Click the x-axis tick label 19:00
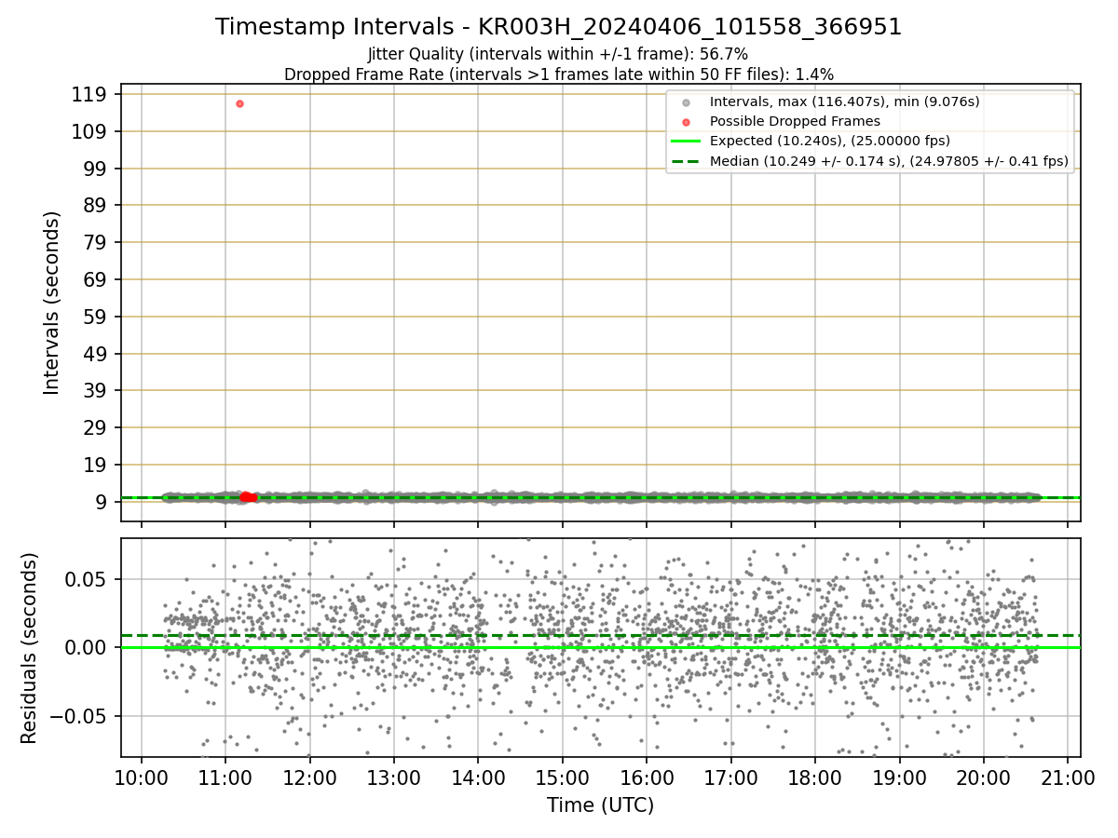Viewport: 1118px width, 838px height. click(900, 777)
